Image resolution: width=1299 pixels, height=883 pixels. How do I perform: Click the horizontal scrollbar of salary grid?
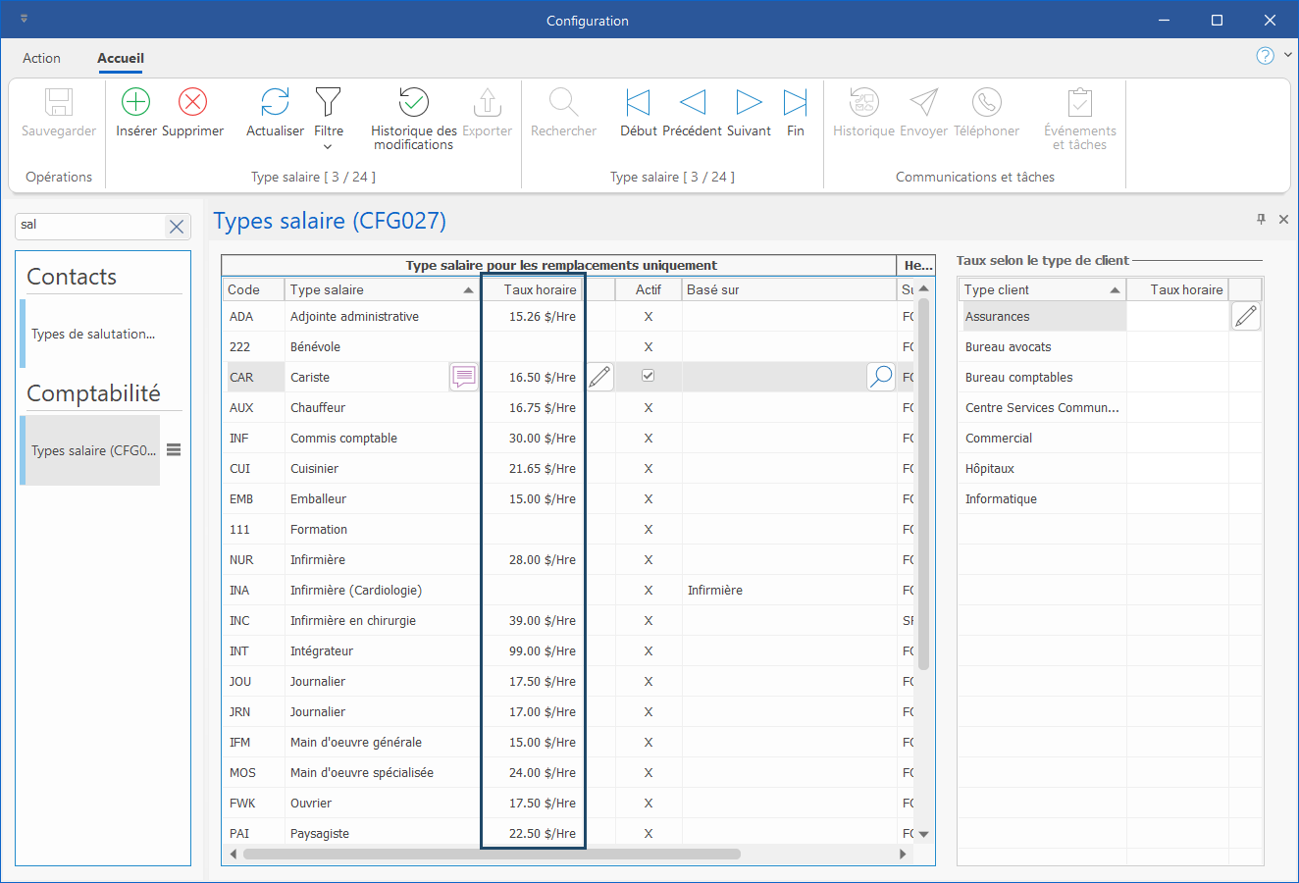[x=491, y=854]
